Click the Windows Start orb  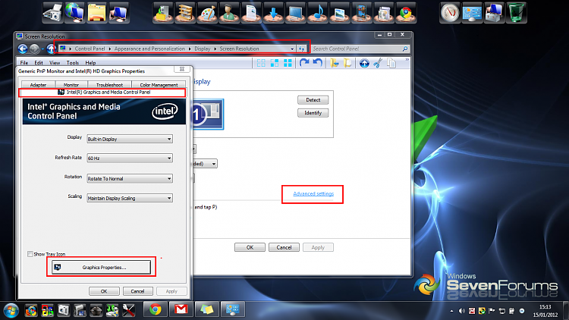(11, 311)
